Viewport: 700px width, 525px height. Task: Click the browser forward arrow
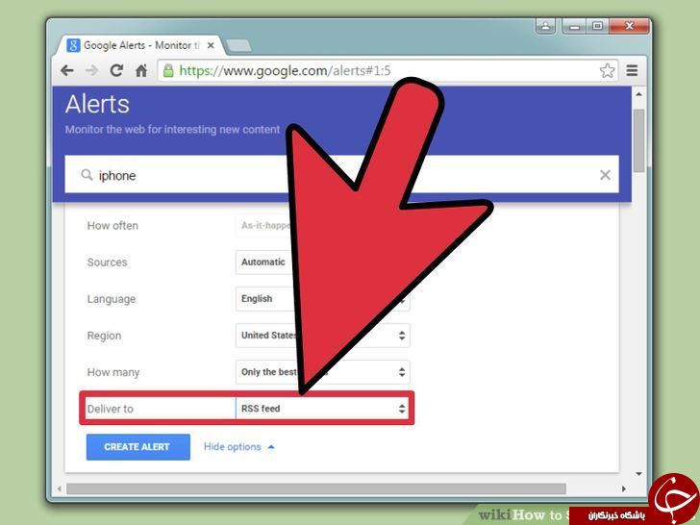[92, 70]
